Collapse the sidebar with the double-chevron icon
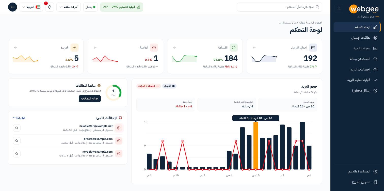The height and width of the screenshot is (191, 384). click(x=339, y=8)
